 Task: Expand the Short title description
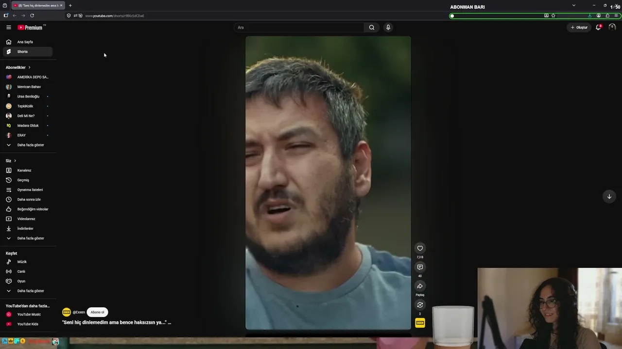pos(117,322)
